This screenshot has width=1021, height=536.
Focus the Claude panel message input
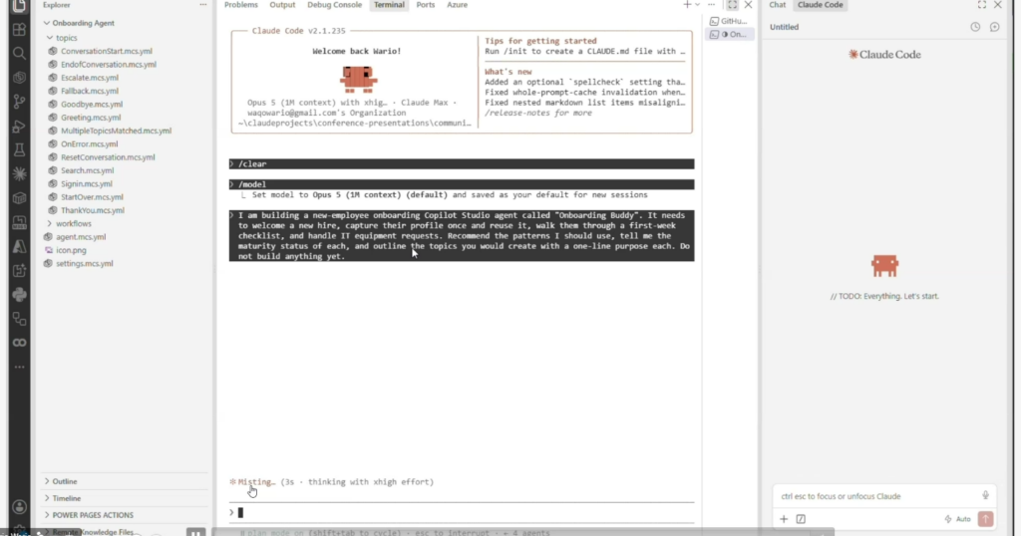click(x=875, y=496)
